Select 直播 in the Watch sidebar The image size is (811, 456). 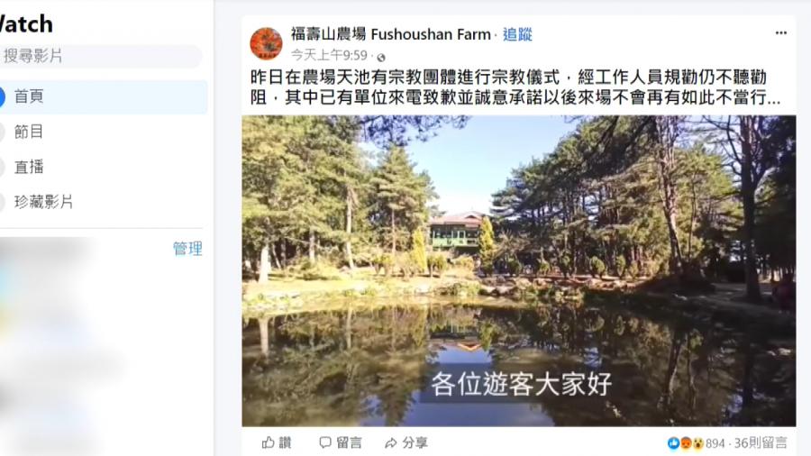[x=29, y=167]
